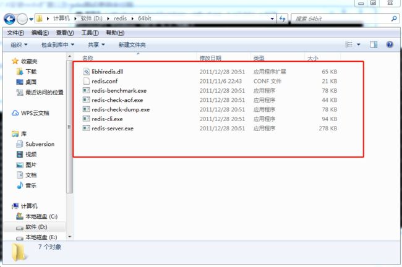Open the recent locations dropdown arrow
This screenshot has height=267, width=402.
(x=32, y=19)
